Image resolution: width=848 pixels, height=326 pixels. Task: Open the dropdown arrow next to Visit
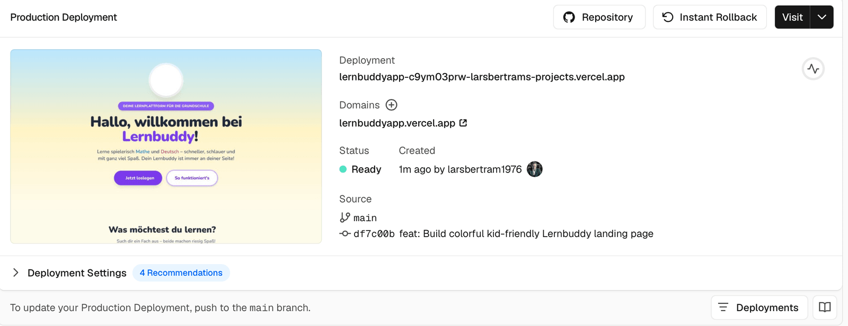point(822,17)
